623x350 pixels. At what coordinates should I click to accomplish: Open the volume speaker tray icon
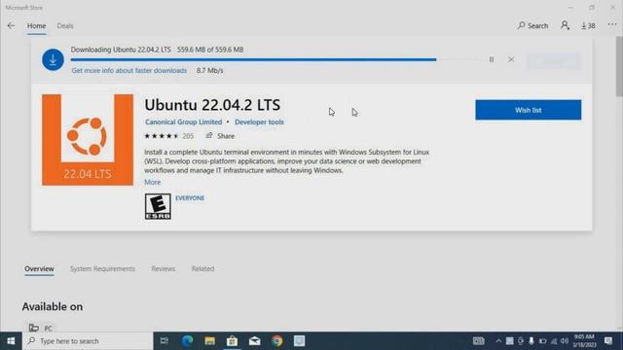pyautogui.click(x=565, y=341)
